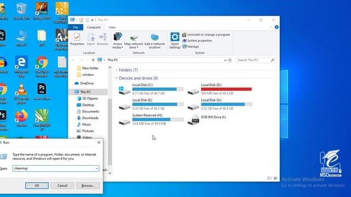
Task: Click the Explorer help question mark icon
Action: pyautogui.click(x=276, y=27)
